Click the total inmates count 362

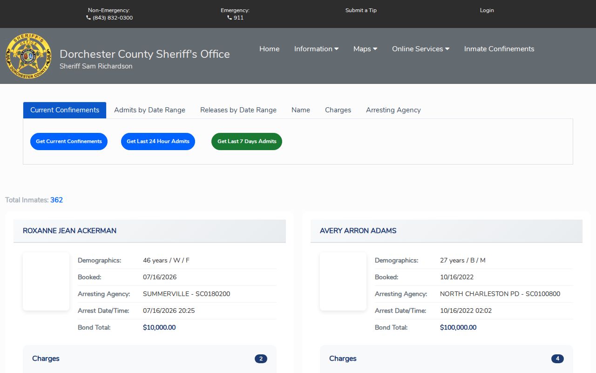point(56,200)
